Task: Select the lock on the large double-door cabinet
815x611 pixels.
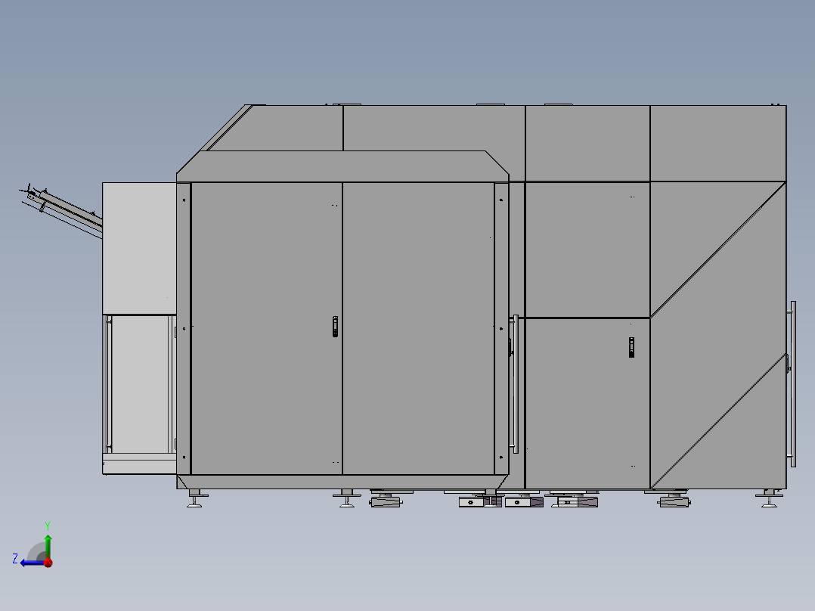Action: [335, 327]
